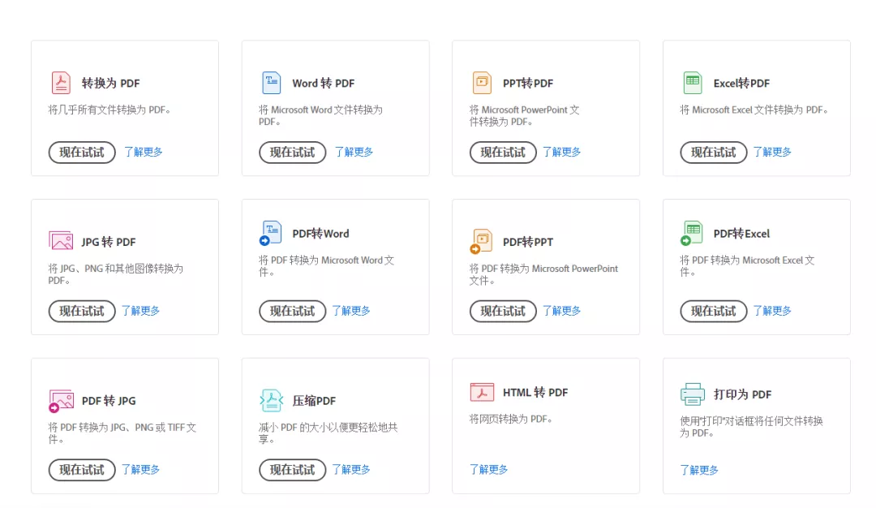Click the PDF转Word icon

(270, 233)
